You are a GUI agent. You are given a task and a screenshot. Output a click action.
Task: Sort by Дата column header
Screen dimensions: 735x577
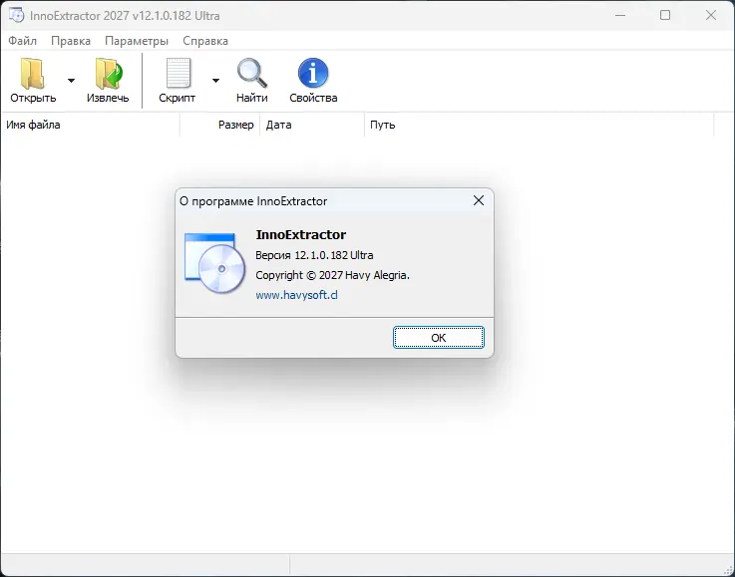[x=312, y=125]
